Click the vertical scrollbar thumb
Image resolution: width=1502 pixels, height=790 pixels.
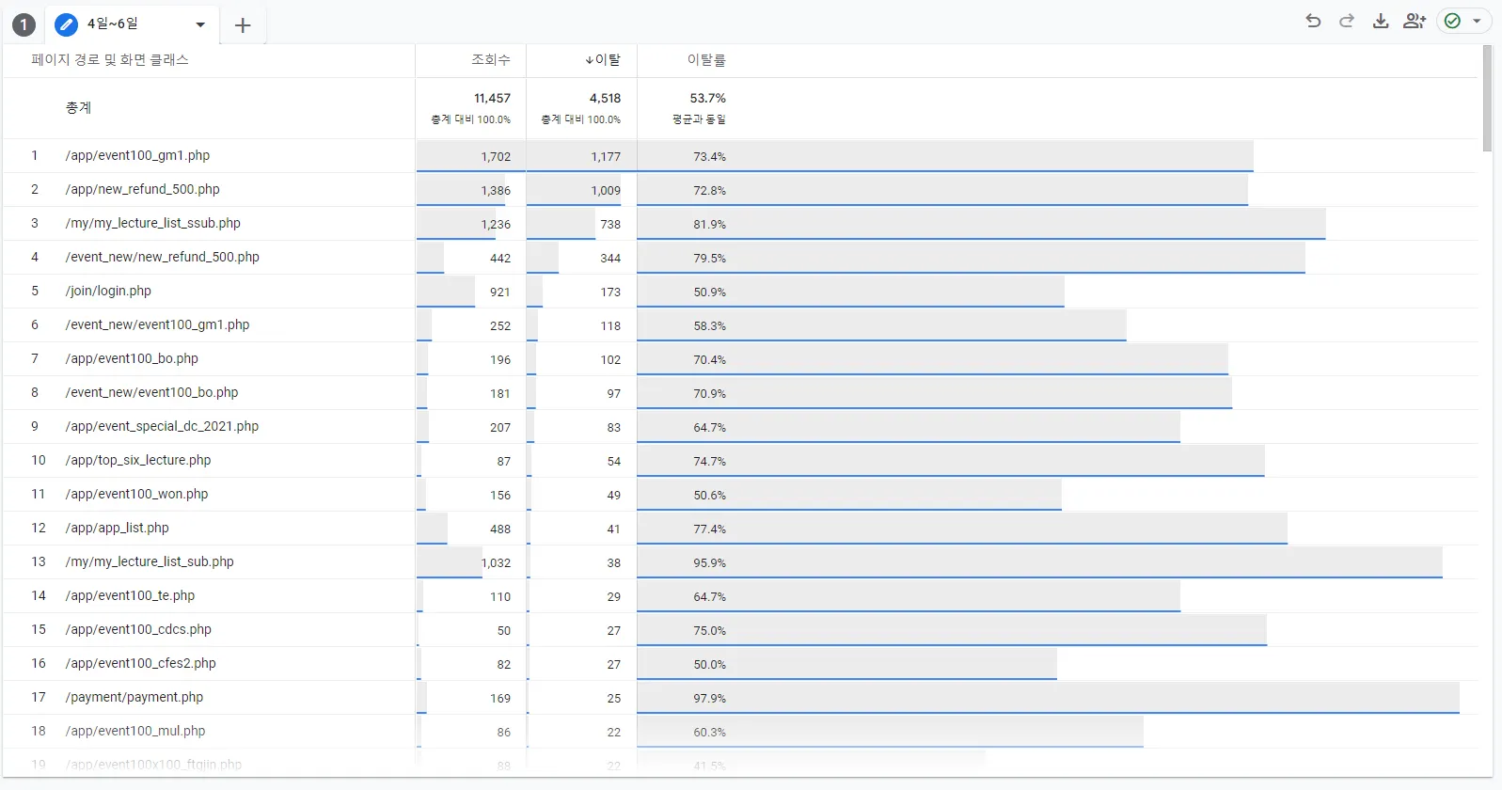(x=1487, y=98)
